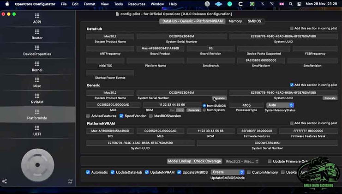Viewport: 342px width, 194px height.
Task: Click the green square menu bar icon
Action: pyautogui.click(x=252, y=4)
